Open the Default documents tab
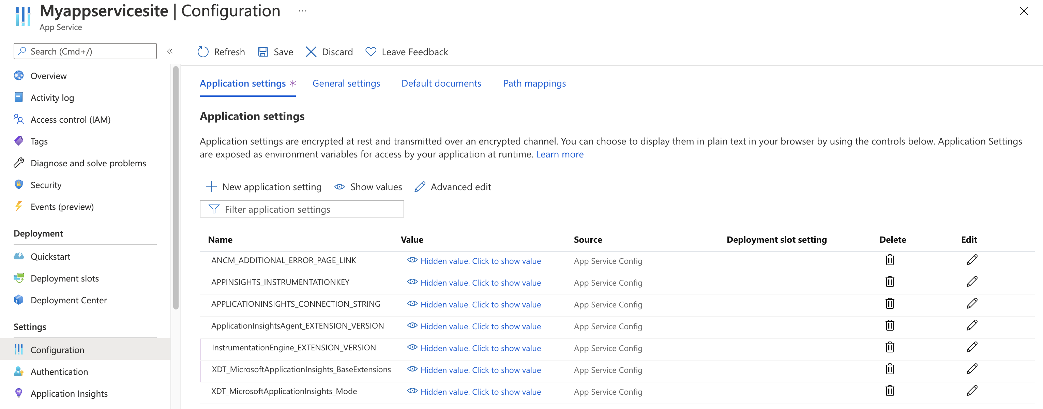The image size is (1043, 409). [x=441, y=82]
